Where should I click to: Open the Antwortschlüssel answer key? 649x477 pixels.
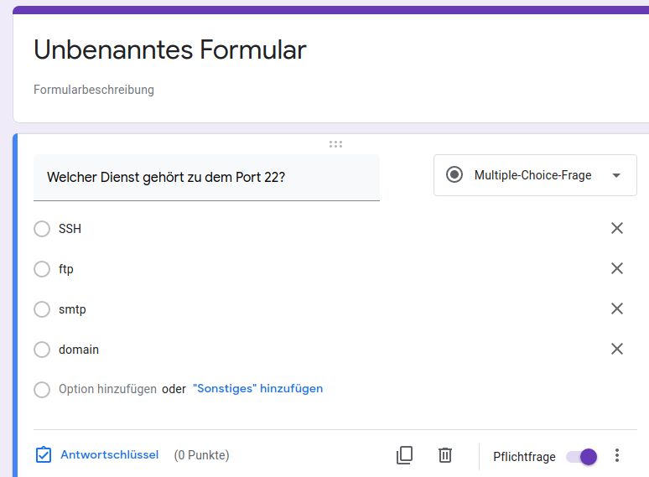[x=97, y=455]
